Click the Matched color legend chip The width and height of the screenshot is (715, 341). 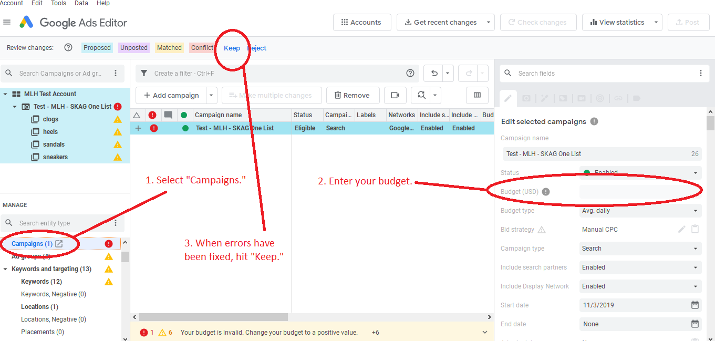(169, 48)
